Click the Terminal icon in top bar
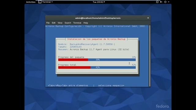The width and height of the screenshot is (196, 110). [40, 2]
